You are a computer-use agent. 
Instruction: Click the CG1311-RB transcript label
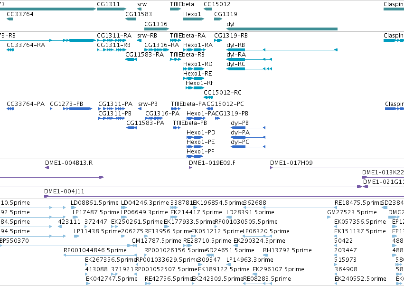(113, 45)
